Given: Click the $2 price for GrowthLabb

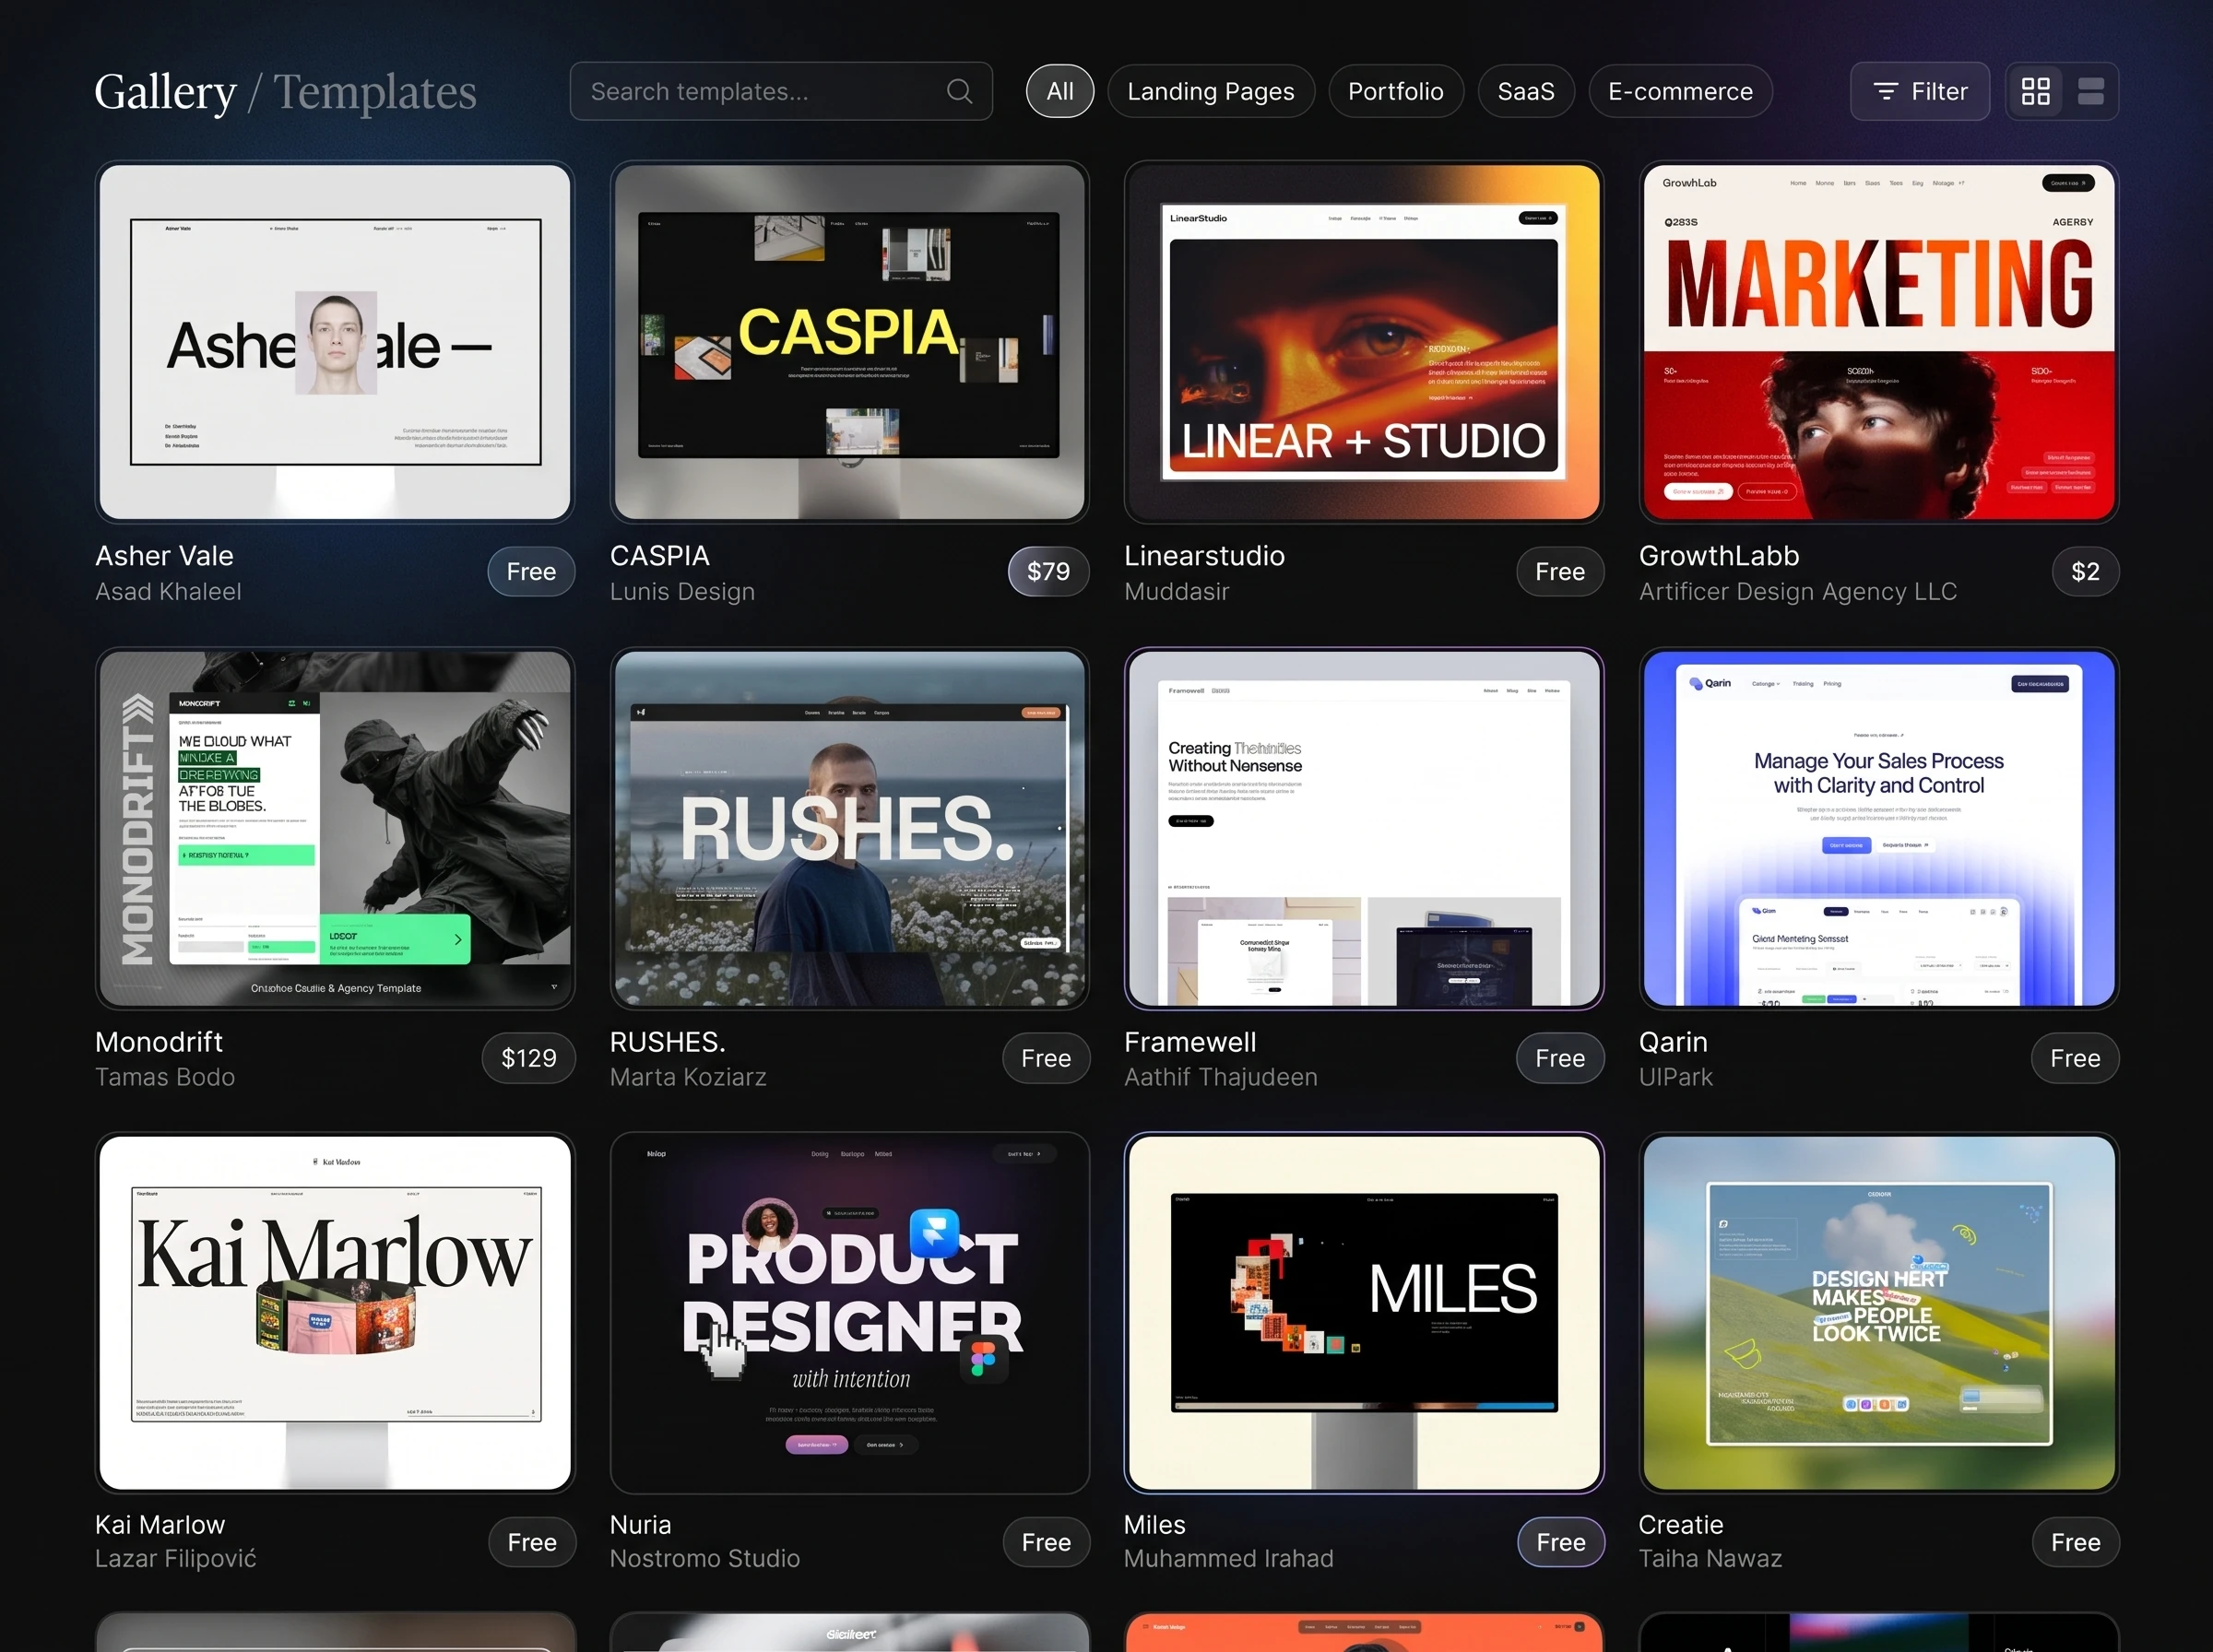Looking at the screenshot, I should [x=2085, y=571].
